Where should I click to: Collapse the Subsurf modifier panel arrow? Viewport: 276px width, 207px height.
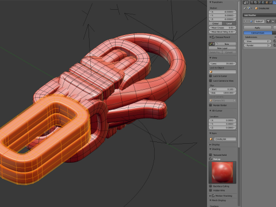pyautogui.click(x=246, y=21)
